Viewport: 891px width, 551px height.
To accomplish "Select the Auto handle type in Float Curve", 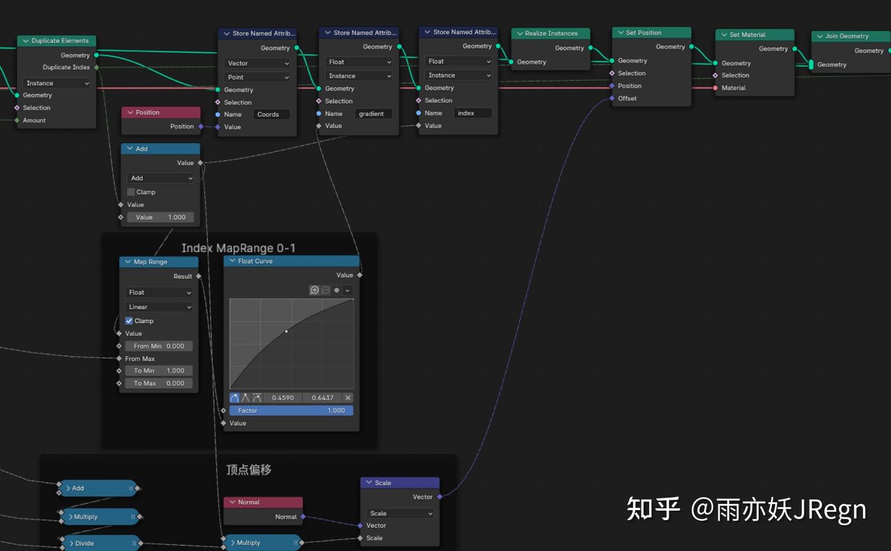I will [234, 398].
